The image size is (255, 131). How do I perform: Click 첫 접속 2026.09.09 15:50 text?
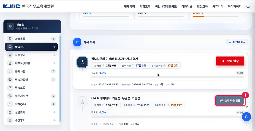click(105, 84)
